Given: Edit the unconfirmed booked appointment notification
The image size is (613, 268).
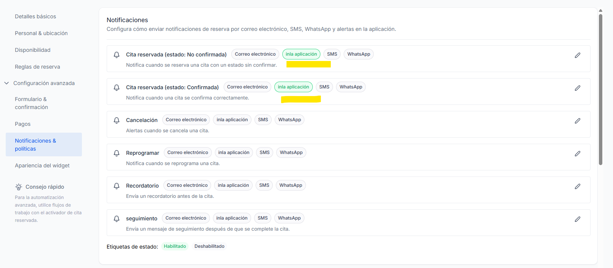Looking at the screenshot, I should point(578,55).
